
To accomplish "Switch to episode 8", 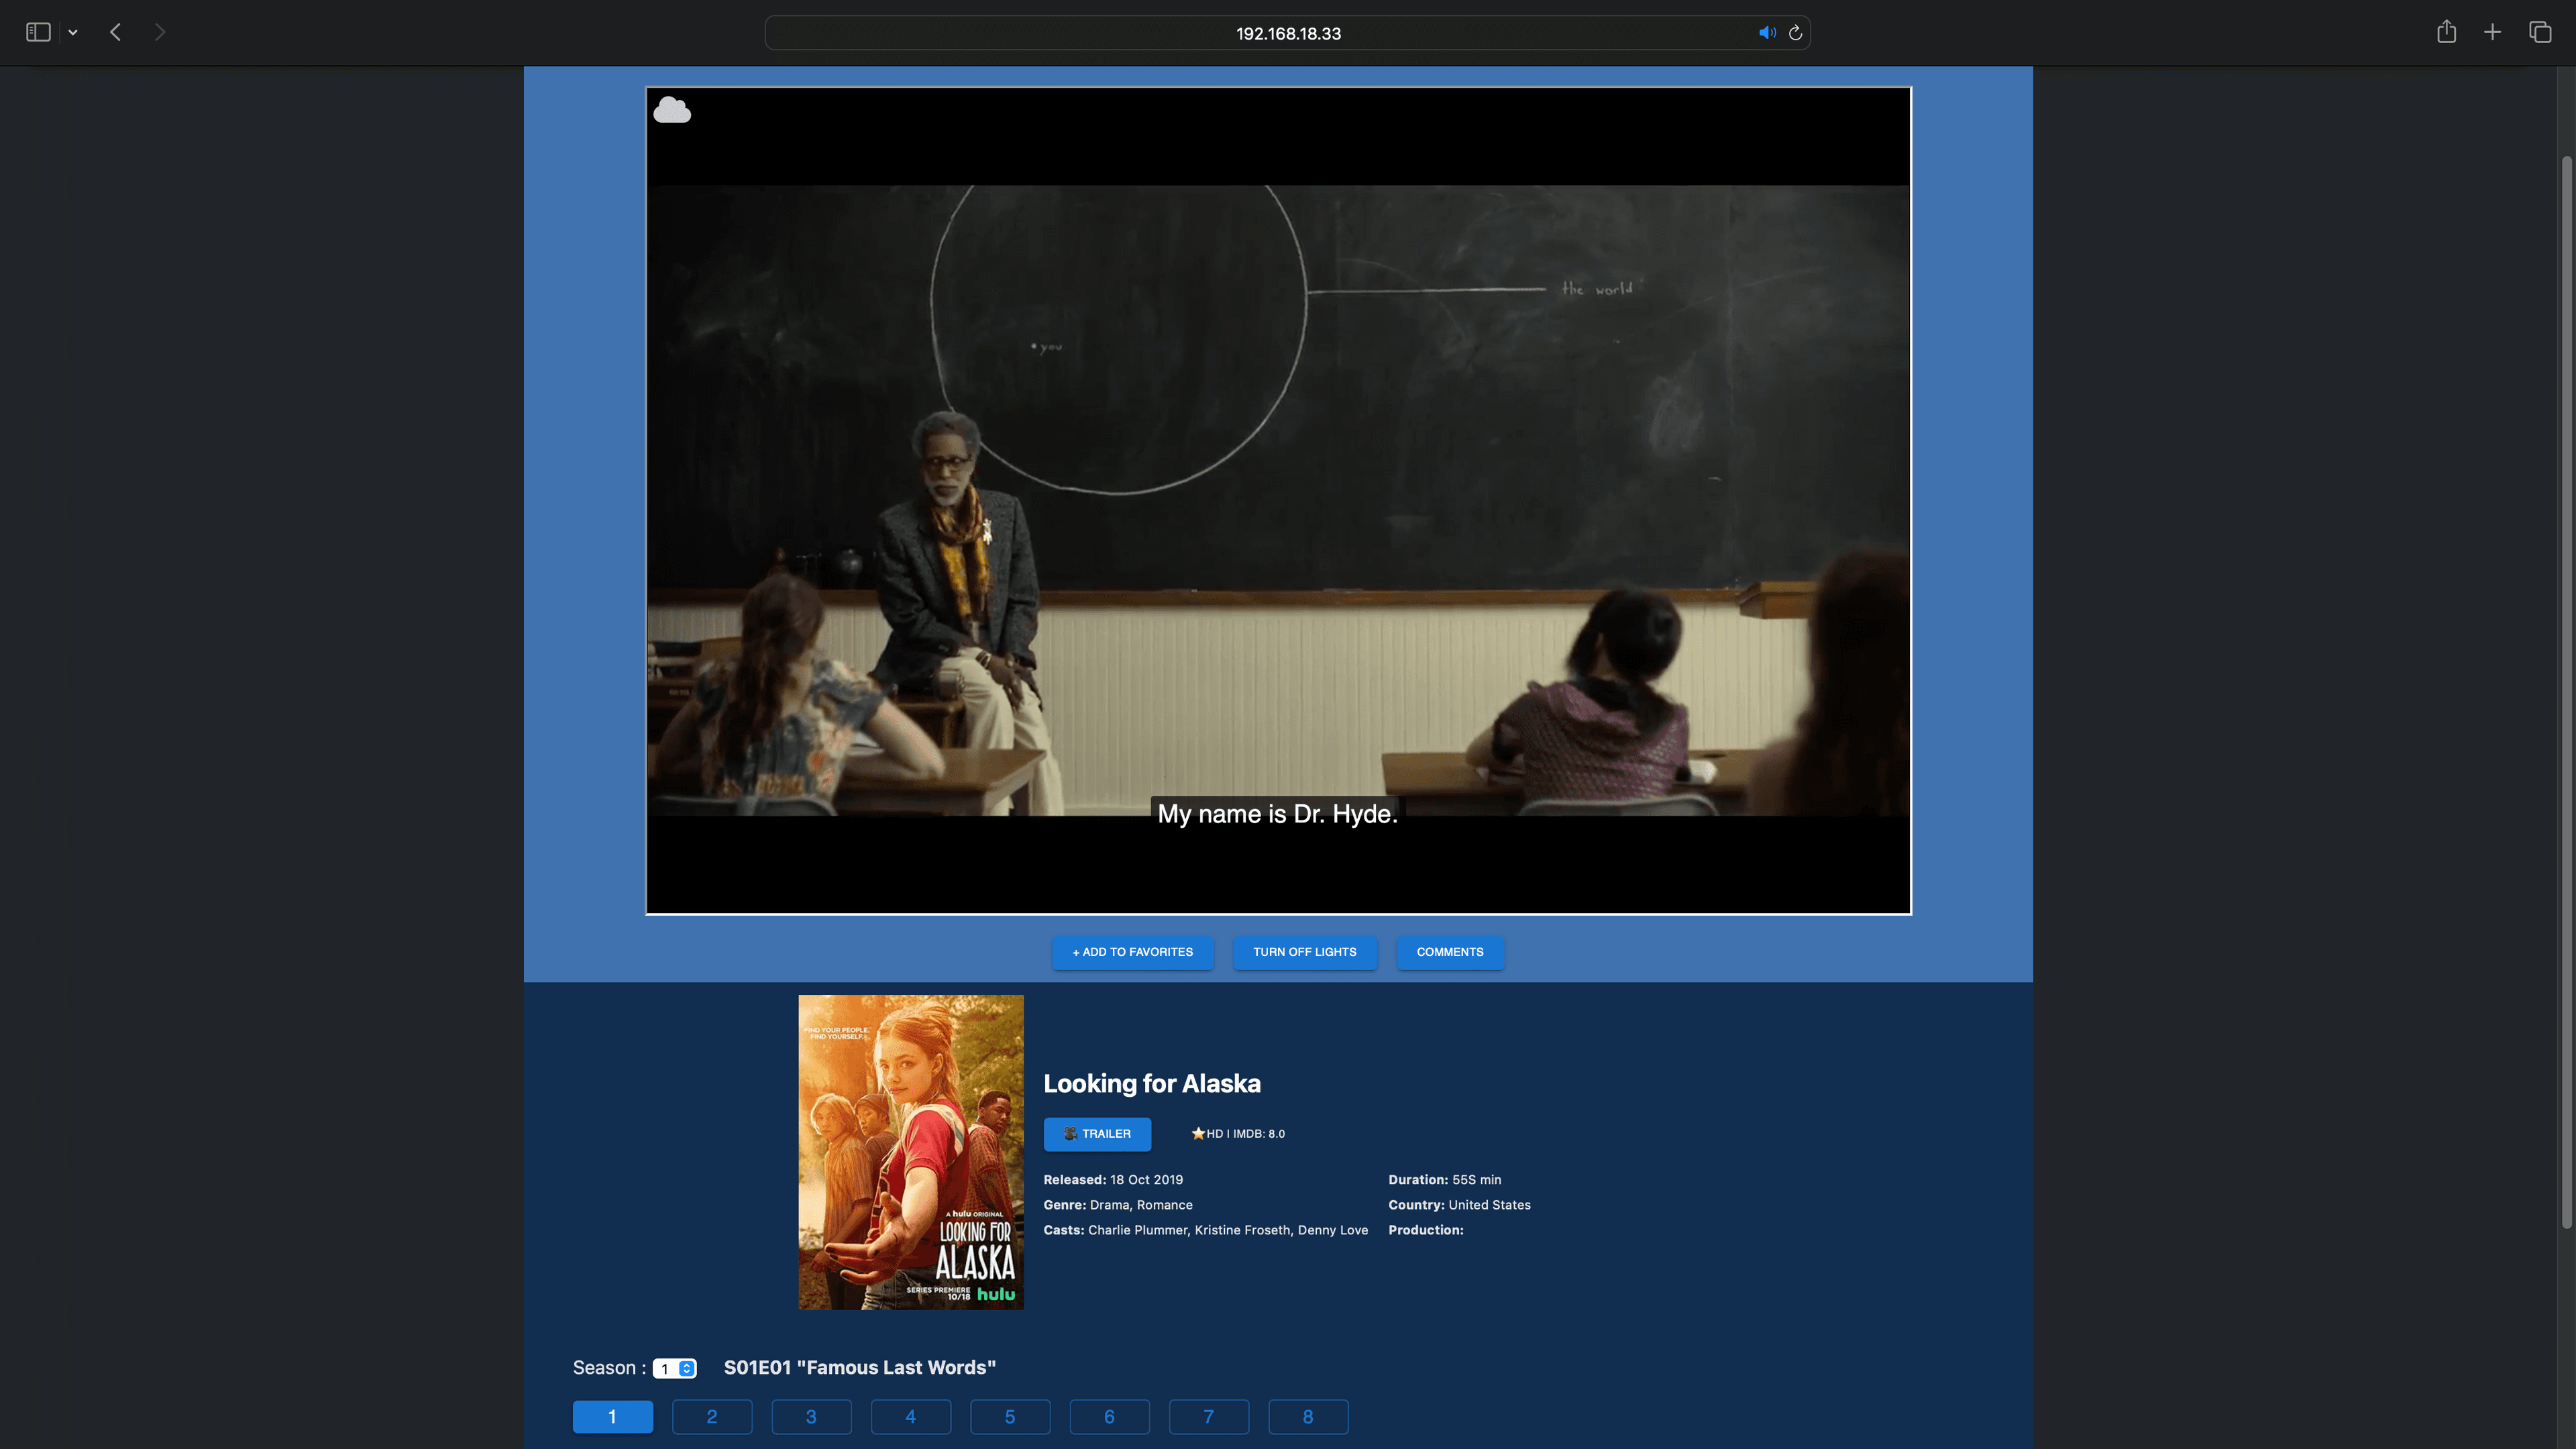I will click(x=1307, y=1416).
